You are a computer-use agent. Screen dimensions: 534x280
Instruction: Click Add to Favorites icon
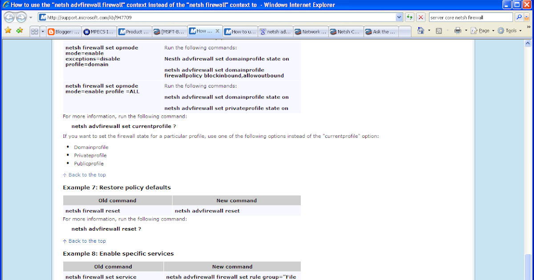pos(20,31)
